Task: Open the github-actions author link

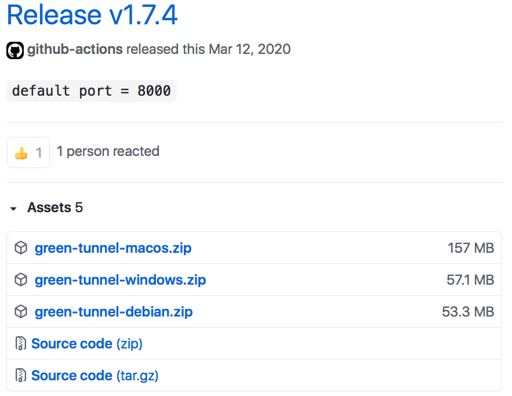Action: click(x=75, y=49)
